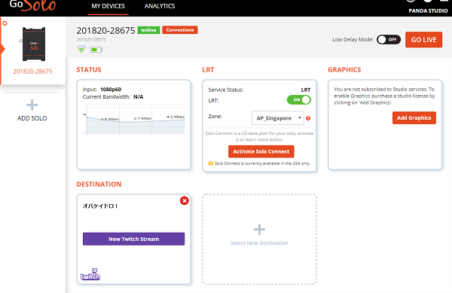Switch to MY DEVICES tab
This screenshot has width=452, height=293.
coord(108,6)
